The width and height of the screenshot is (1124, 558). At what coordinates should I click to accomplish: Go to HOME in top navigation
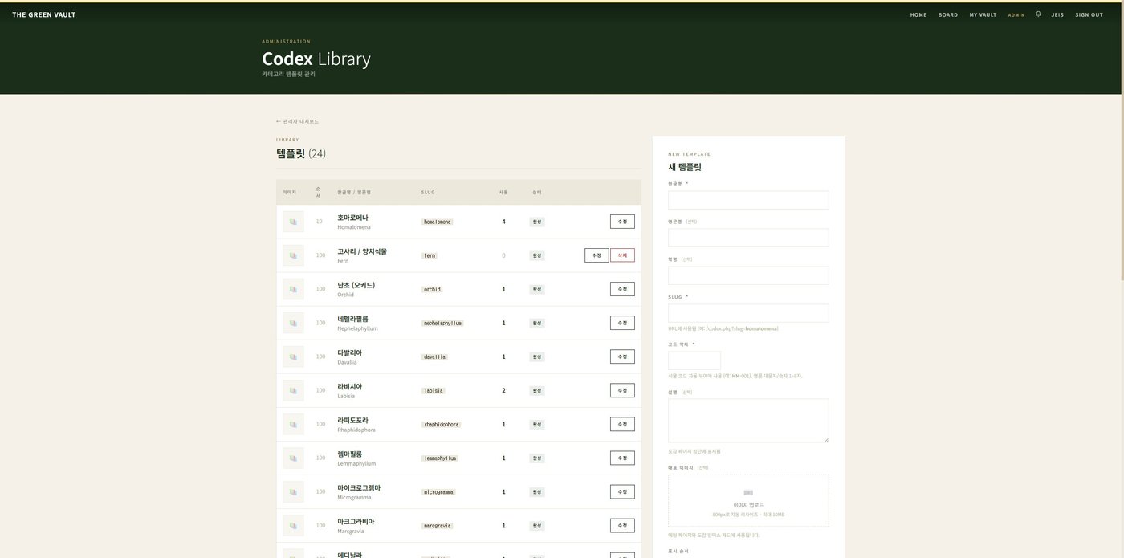click(x=918, y=14)
